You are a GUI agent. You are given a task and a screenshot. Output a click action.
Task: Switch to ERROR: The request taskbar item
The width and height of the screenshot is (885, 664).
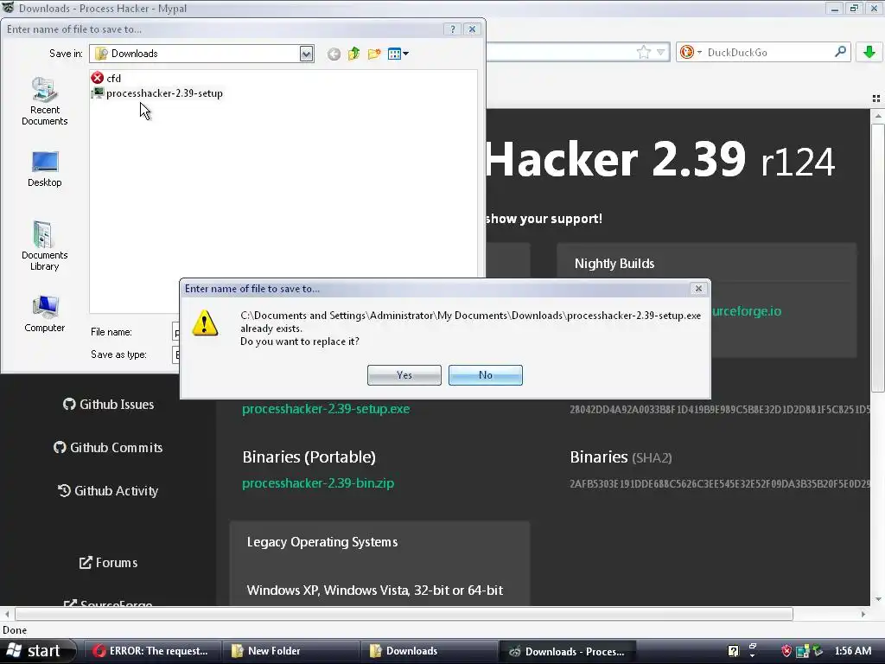tap(151, 651)
